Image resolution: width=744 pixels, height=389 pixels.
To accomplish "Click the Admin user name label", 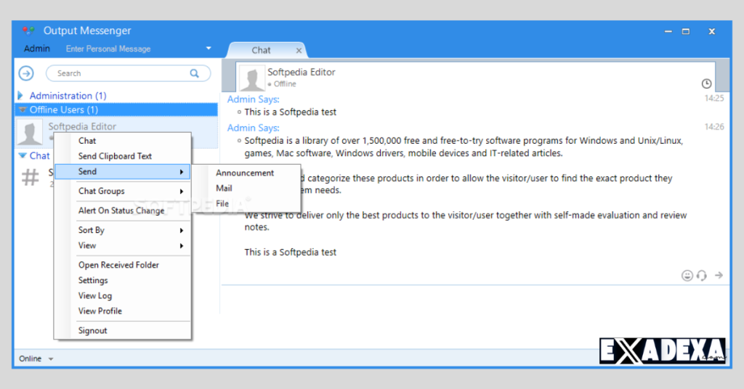I will [x=37, y=49].
